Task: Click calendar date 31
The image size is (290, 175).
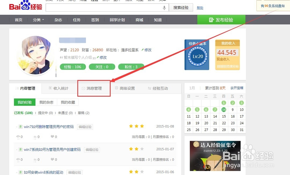Action: pyautogui.click(x=242, y=130)
